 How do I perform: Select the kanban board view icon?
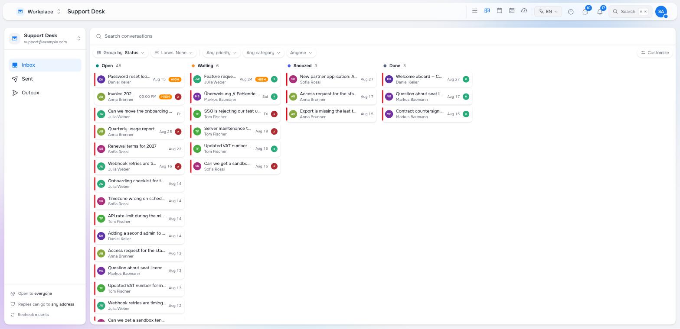coord(487,11)
